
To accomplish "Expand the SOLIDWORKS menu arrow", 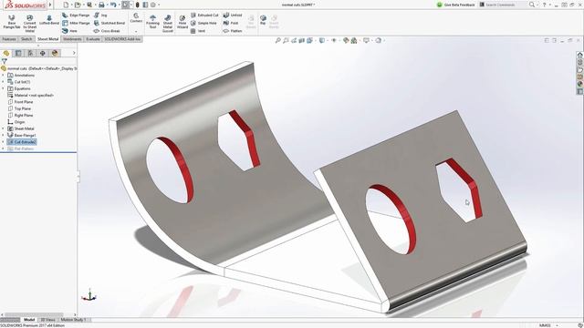I will (x=50, y=5).
